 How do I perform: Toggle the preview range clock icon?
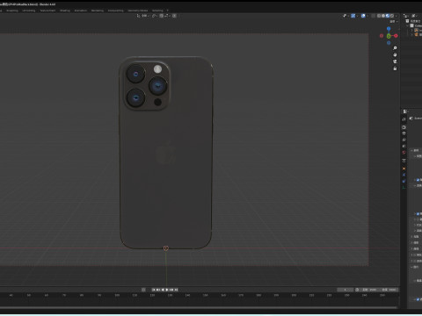coord(357,290)
